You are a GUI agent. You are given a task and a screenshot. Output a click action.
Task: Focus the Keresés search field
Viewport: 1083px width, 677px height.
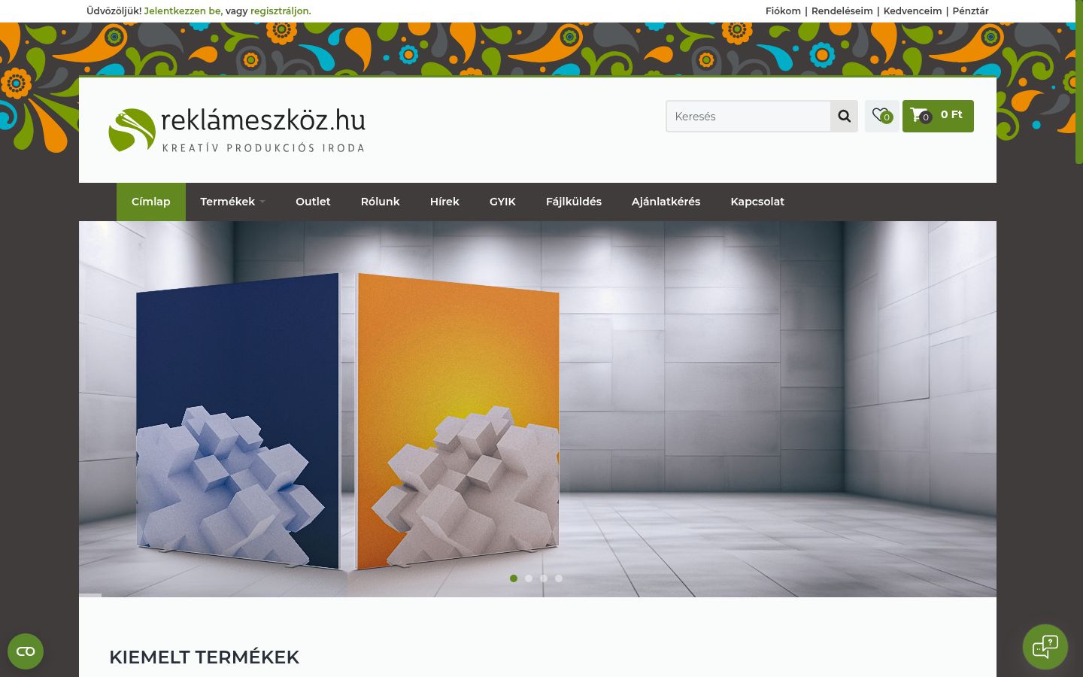(x=748, y=116)
